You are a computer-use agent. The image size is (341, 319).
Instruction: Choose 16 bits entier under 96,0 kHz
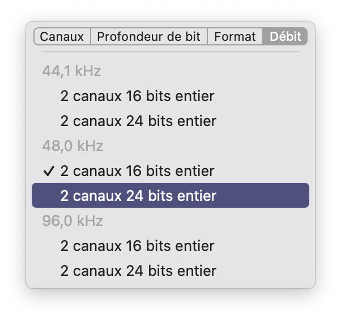click(170, 246)
